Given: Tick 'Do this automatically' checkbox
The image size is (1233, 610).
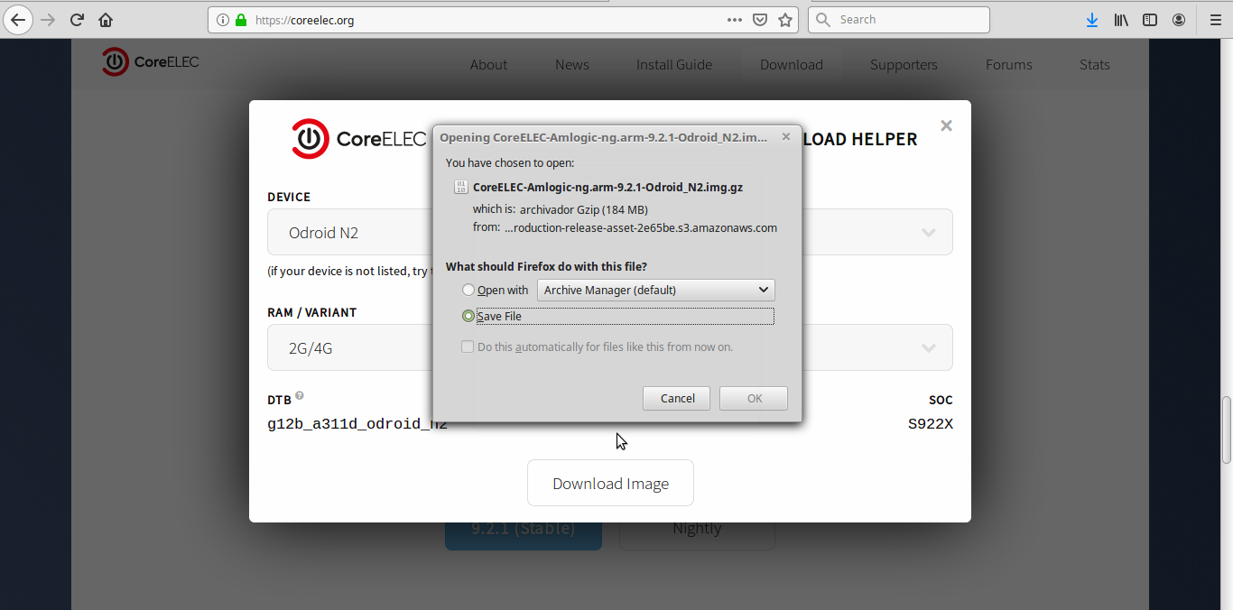Looking at the screenshot, I should pos(468,347).
